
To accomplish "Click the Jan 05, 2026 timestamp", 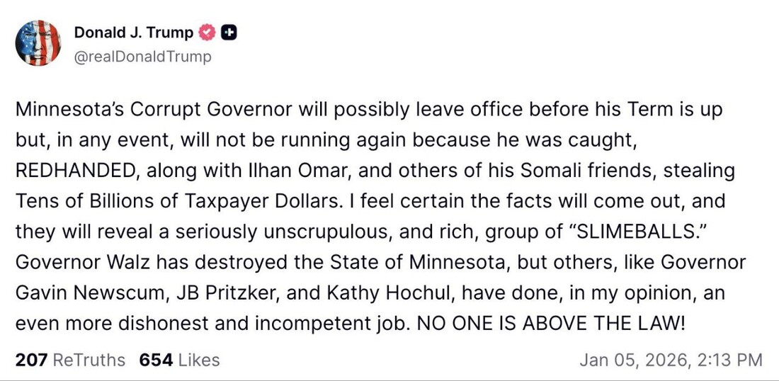I will click(x=670, y=360).
